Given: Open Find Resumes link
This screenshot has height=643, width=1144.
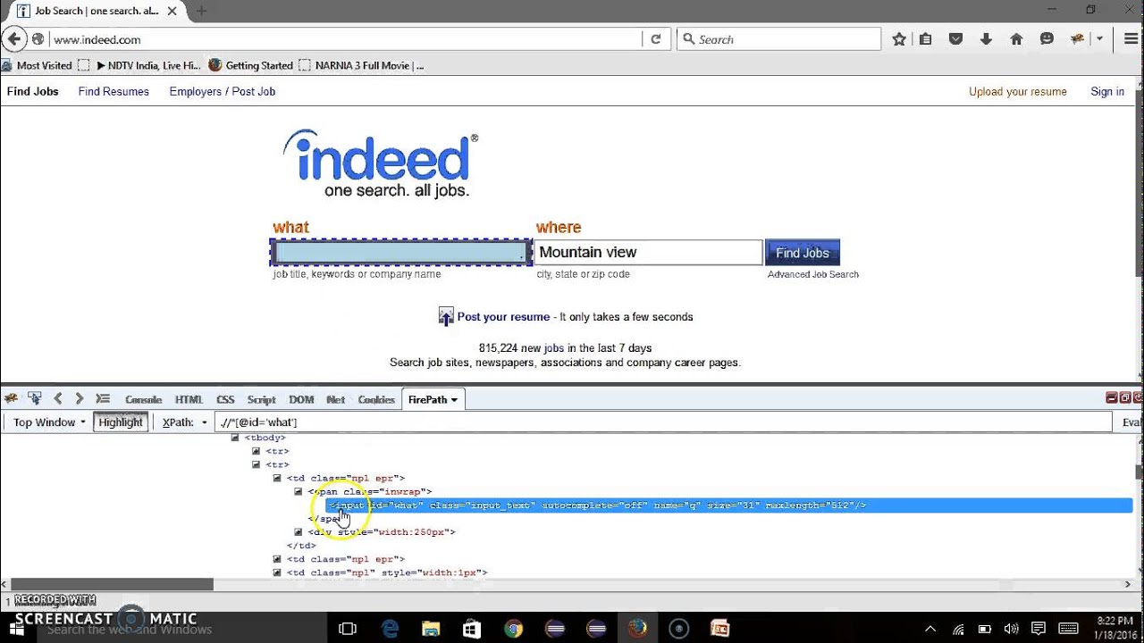Looking at the screenshot, I should 114,91.
